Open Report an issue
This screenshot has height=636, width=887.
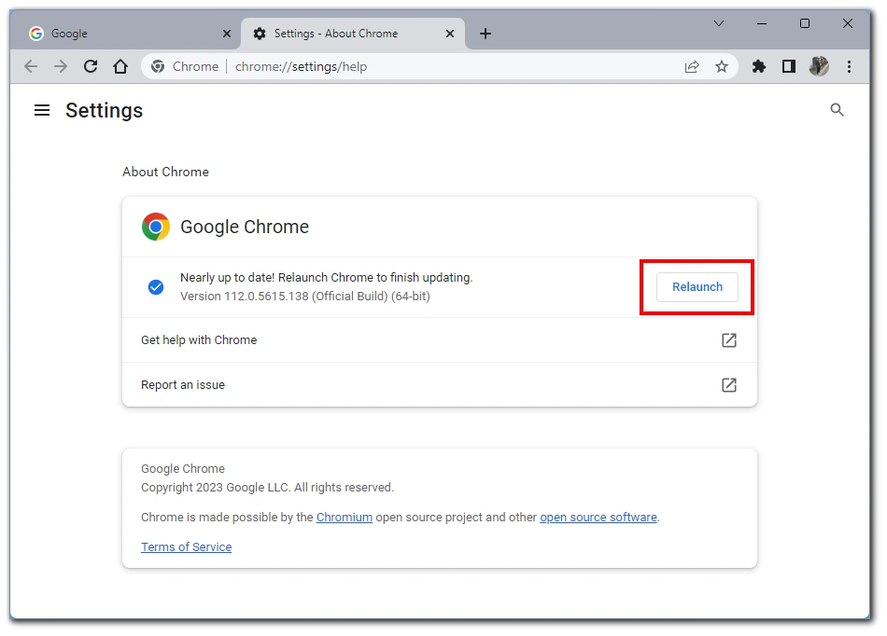tap(440, 384)
